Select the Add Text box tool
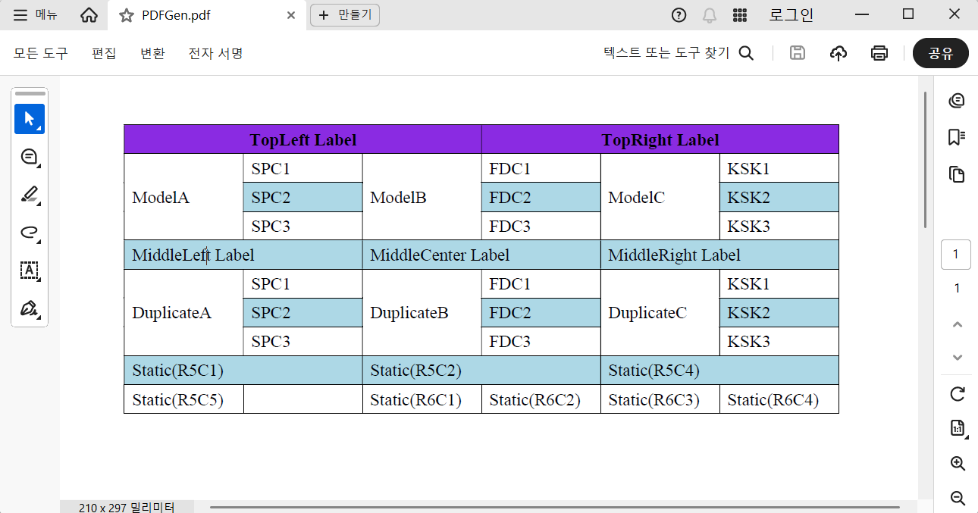The height and width of the screenshot is (513, 978). (x=30, y=271)
